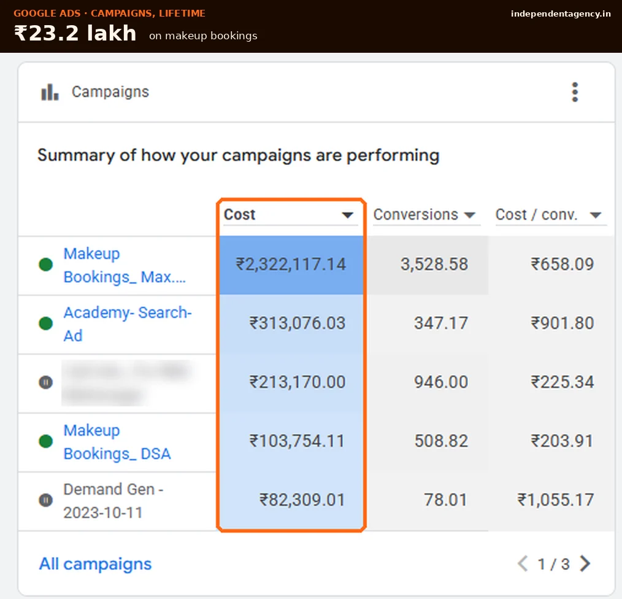
Task: Go to next page of campaigns
Action: pos(585,563)
